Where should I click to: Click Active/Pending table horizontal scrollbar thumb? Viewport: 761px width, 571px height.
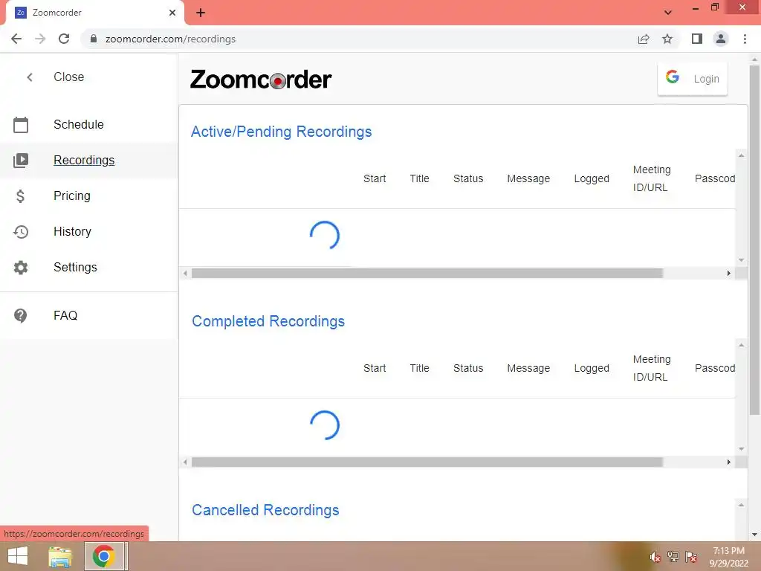(x=427, y=274)
